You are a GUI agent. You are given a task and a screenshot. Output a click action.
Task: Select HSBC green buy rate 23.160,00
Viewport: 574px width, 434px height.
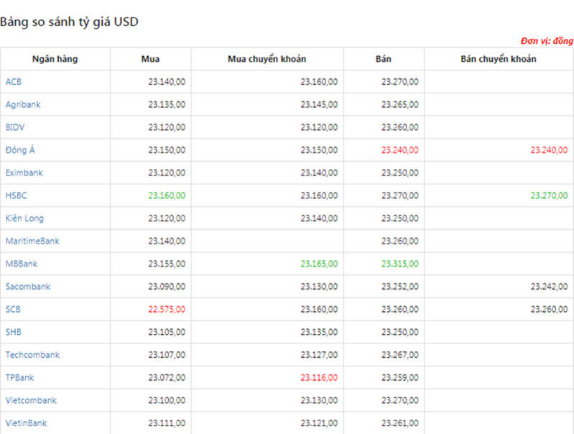coord(167,195)
